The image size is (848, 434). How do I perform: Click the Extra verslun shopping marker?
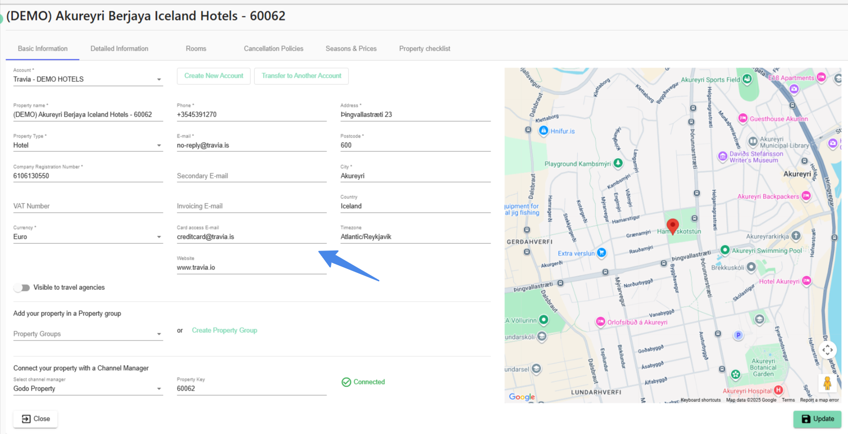pyautogui.click(x=602, y=253)
